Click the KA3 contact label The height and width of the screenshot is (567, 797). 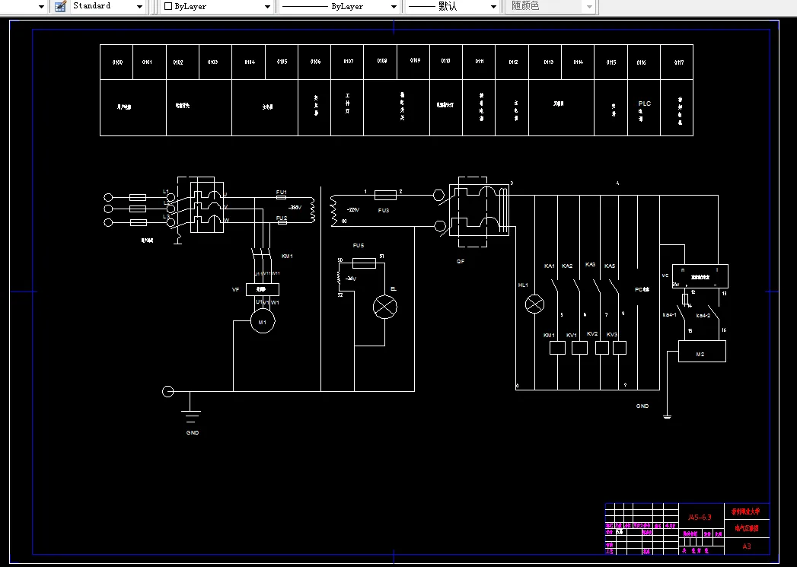[590, 265]
